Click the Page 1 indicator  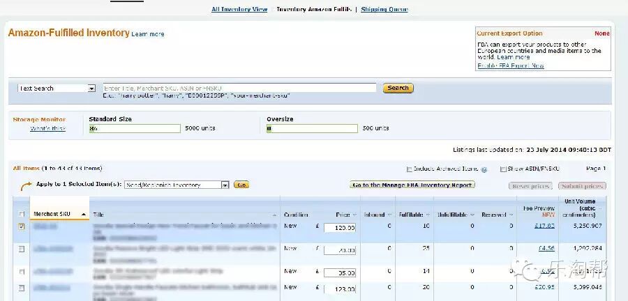tap(596, 169)
